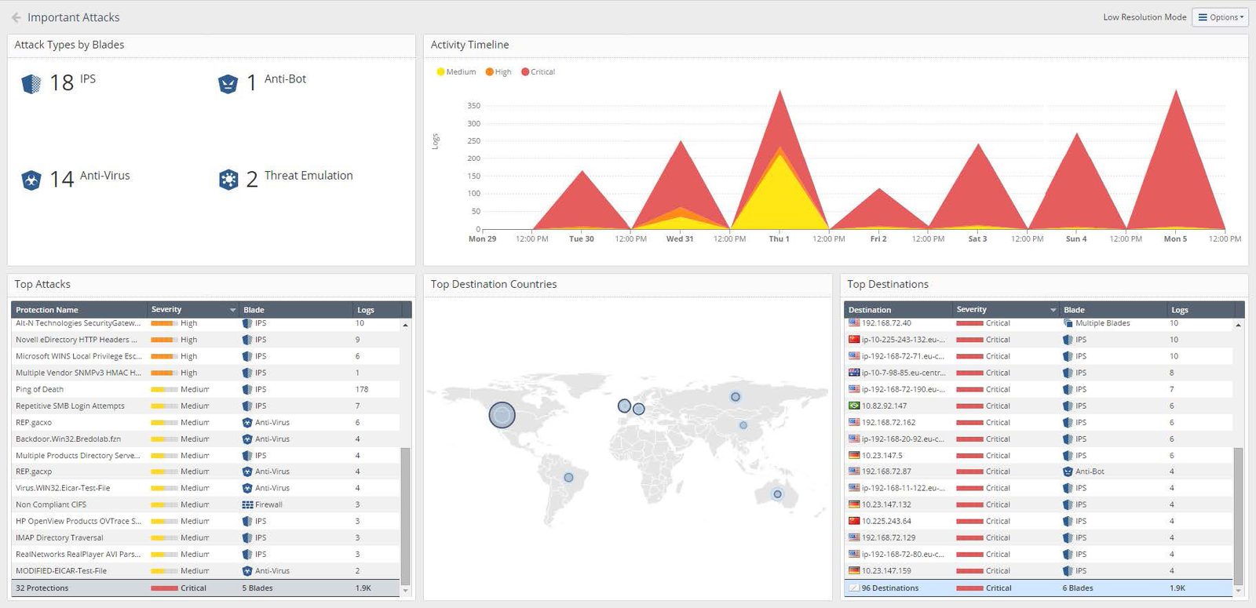The height and width of the screenshot is (608, 1256).
Task: Click the Thu 1 peak on timeline
Action: coord(780,91)
